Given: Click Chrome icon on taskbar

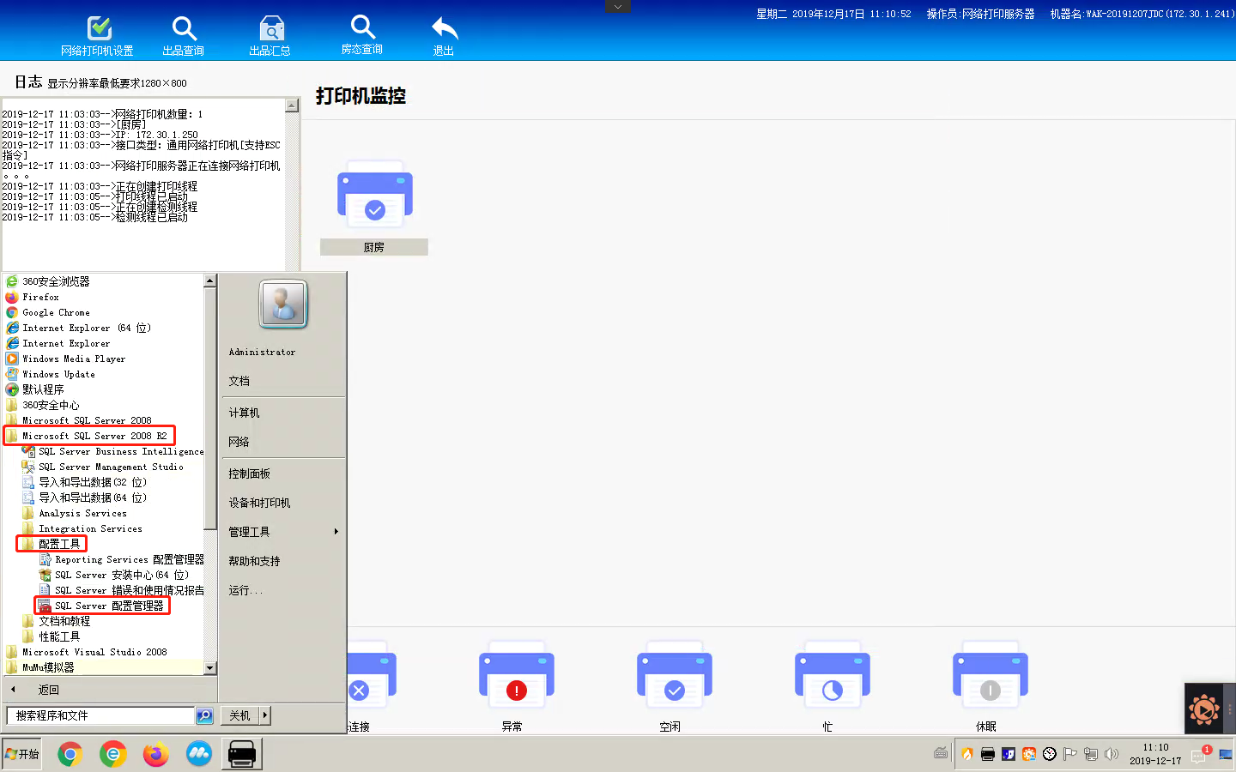Looking at the screenshot, I should [70, 754].
